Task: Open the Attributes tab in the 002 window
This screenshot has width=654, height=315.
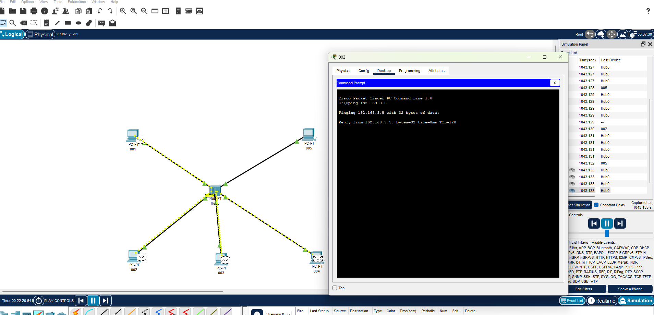Action: (x=436, y=71)
